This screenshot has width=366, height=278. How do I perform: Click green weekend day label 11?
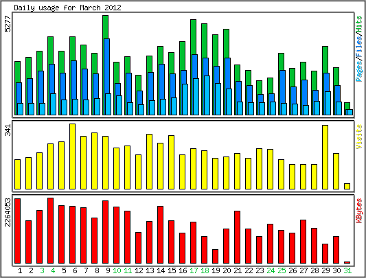pos(128,270)
